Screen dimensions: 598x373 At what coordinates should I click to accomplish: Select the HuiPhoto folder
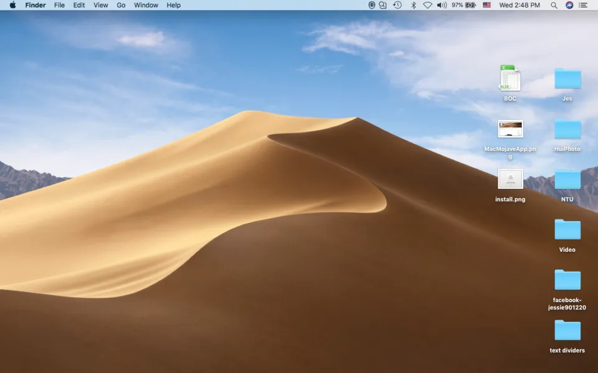click(x=567, y=129)
